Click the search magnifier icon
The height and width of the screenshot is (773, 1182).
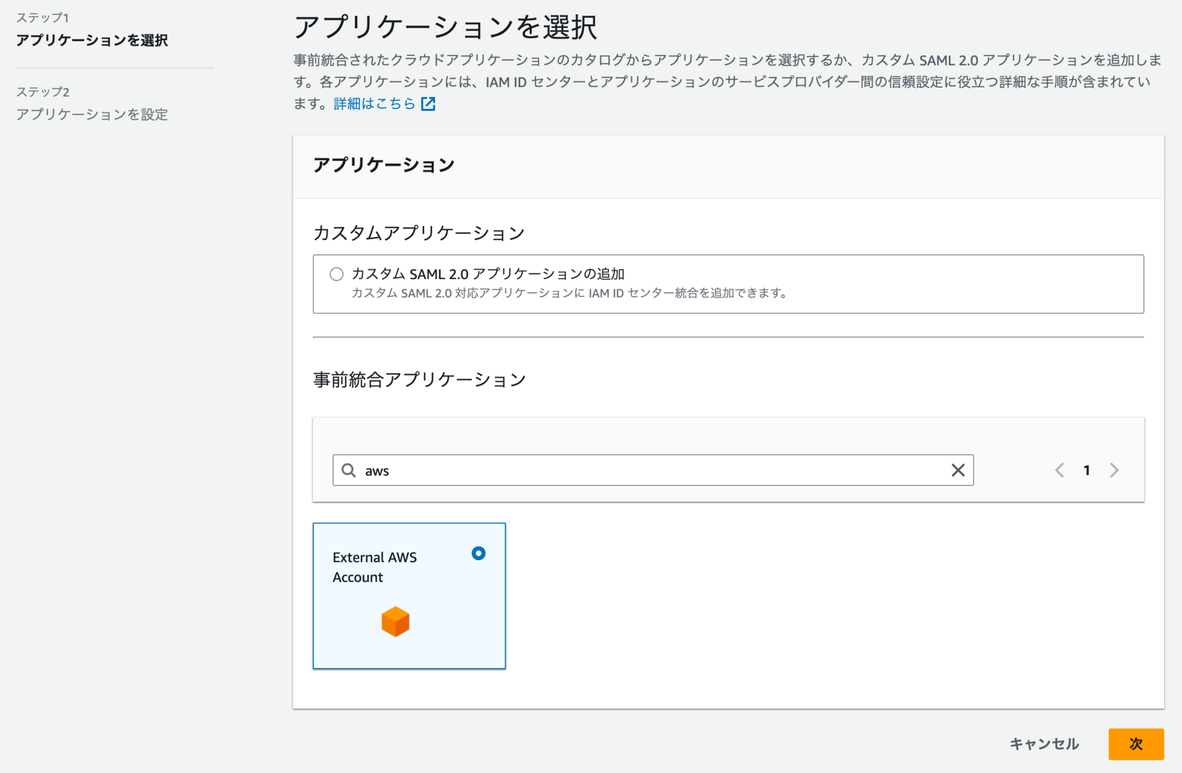click(x=349, y=470)
